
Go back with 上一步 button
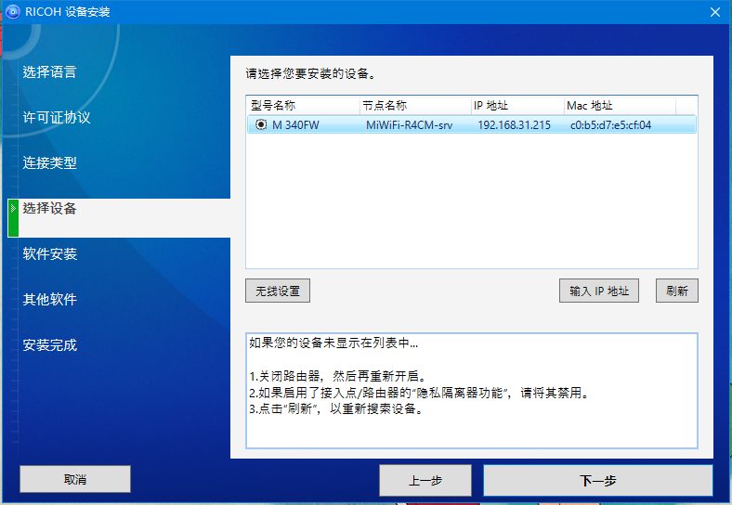pyautogui.click(x=425, y=480)
